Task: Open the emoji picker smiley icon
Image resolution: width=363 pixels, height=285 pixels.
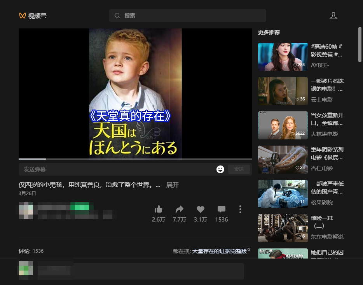Action: (x=220, y=169)
